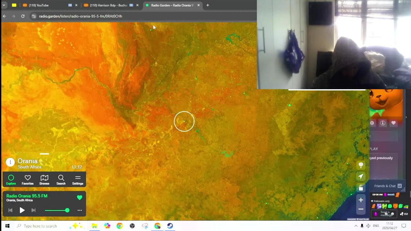This screenshot has width=411, height=231.
Task: Open the yellow pinned tab
Action: tap(14, 5)
